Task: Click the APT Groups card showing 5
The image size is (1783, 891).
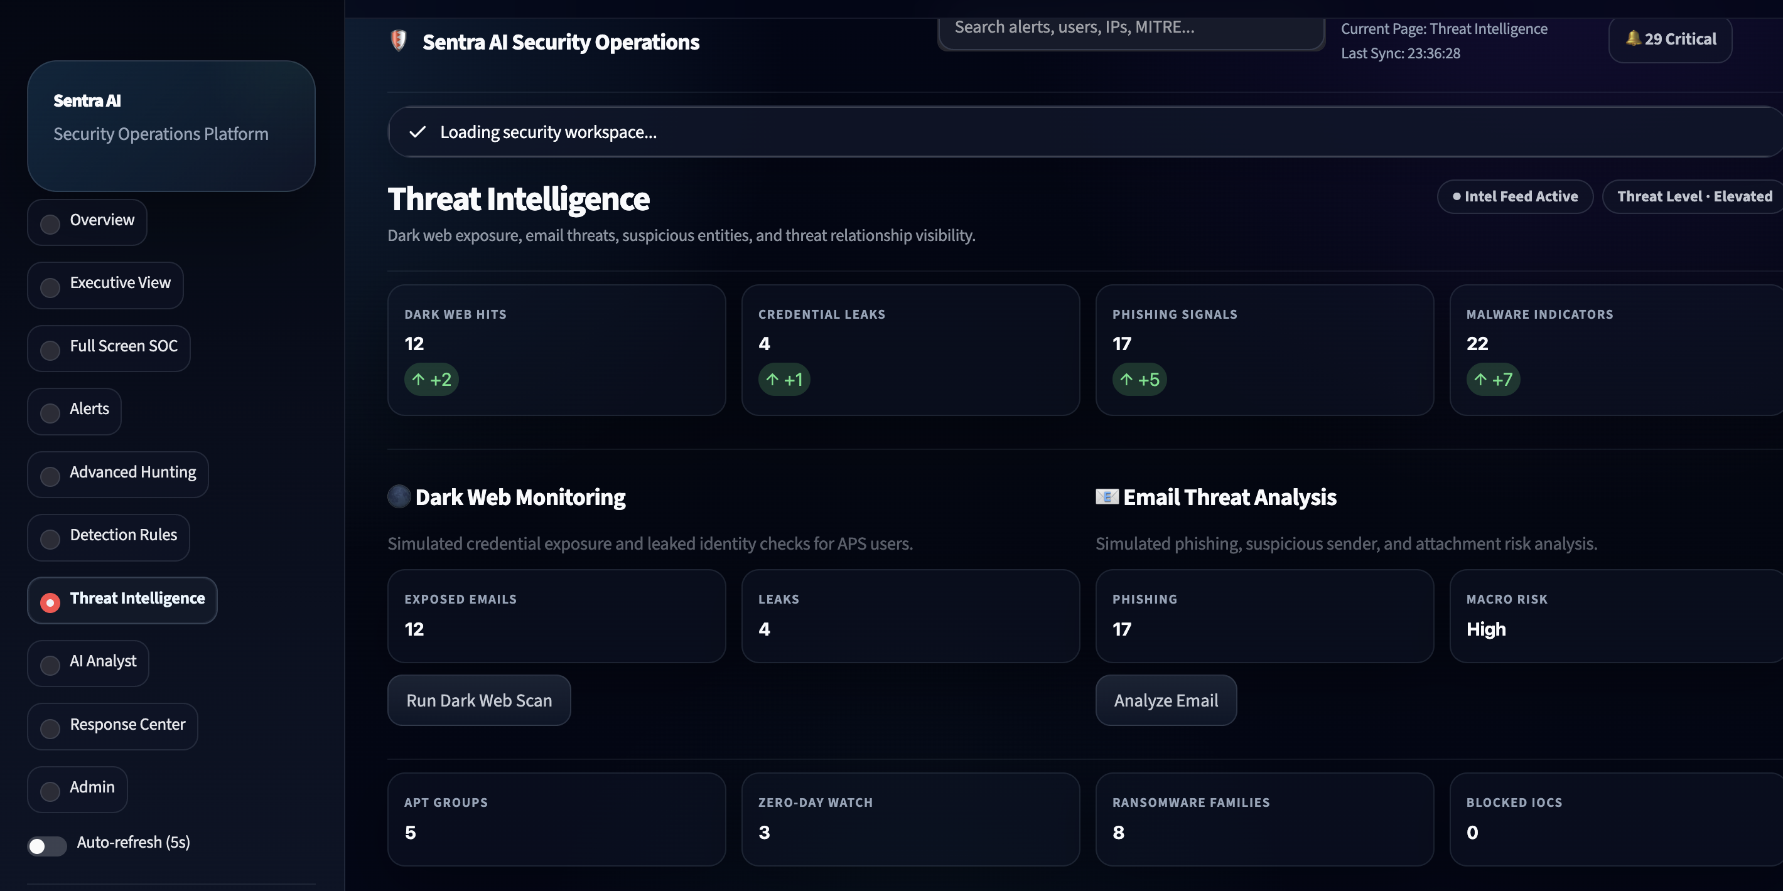Action: [x=556, y=819]
